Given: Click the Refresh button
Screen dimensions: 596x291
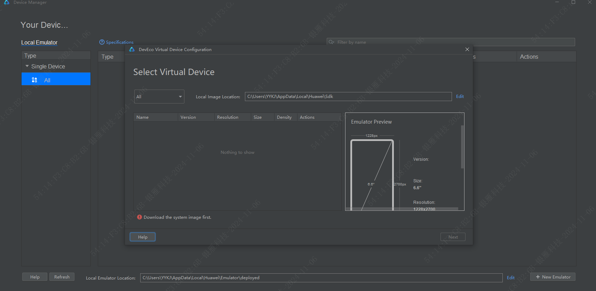Looking at the screenshot, I should (62, 277).
